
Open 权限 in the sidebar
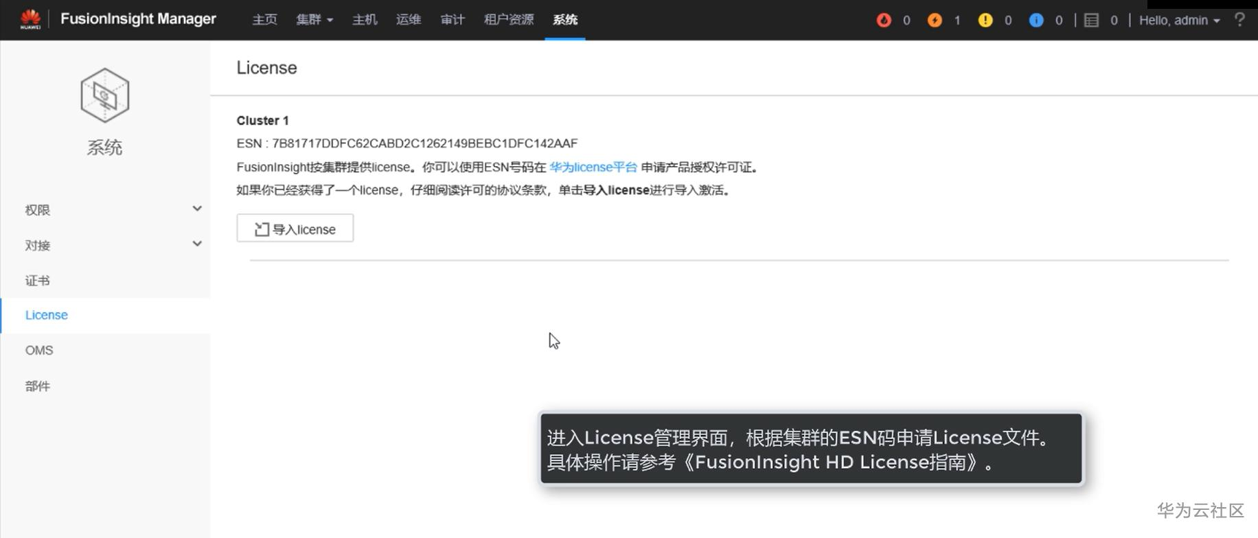pos(38,210)
